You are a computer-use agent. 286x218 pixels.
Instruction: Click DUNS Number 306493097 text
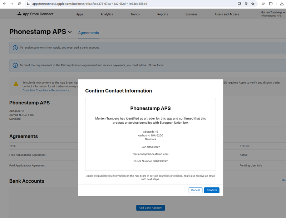point(151,161)
